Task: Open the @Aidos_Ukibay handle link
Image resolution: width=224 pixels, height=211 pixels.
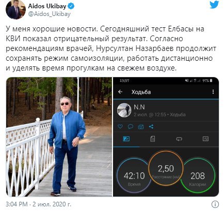Action: click(x=50, y=14)
